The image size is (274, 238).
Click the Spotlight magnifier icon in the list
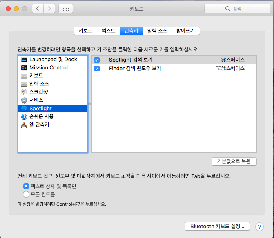[x=24, y=109]
